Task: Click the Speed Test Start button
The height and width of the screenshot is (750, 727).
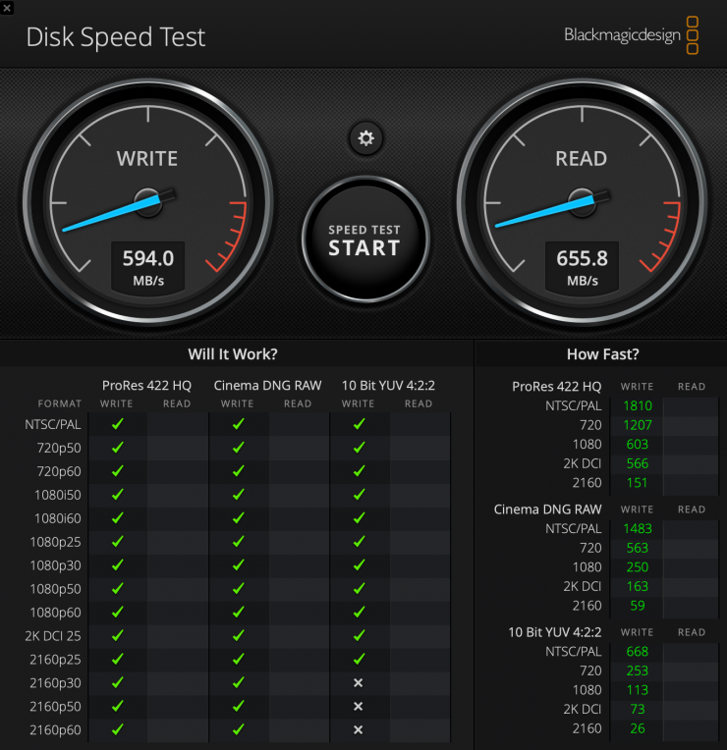Action: [364, 240]
